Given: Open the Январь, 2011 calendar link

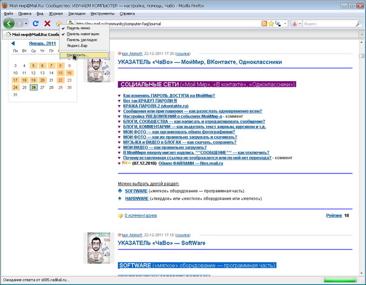Looking at the screenshot, I should pos(43,43).
